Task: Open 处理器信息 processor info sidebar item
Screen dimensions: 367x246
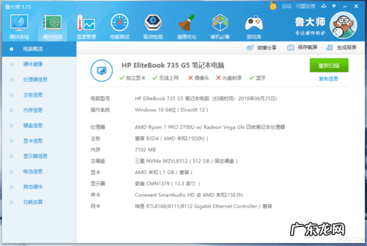Action: 35,80
